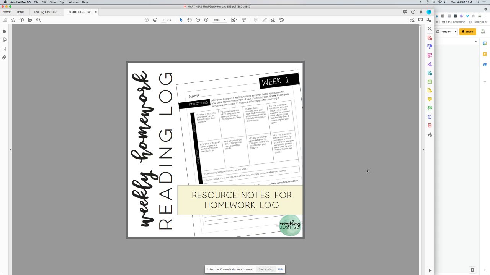This screenshot has height=275, width=490.
Task: Click the Present button in browser window
Action: [444, 32]
